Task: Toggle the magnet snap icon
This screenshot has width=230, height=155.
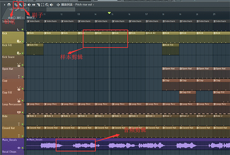Action: pos(9,5)
